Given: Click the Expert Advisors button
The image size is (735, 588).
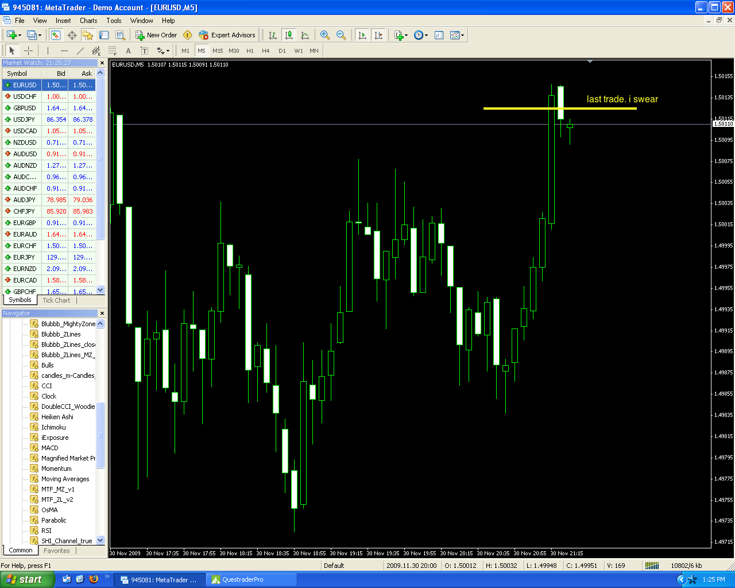Looking at the screenshot, I should 227,35.
